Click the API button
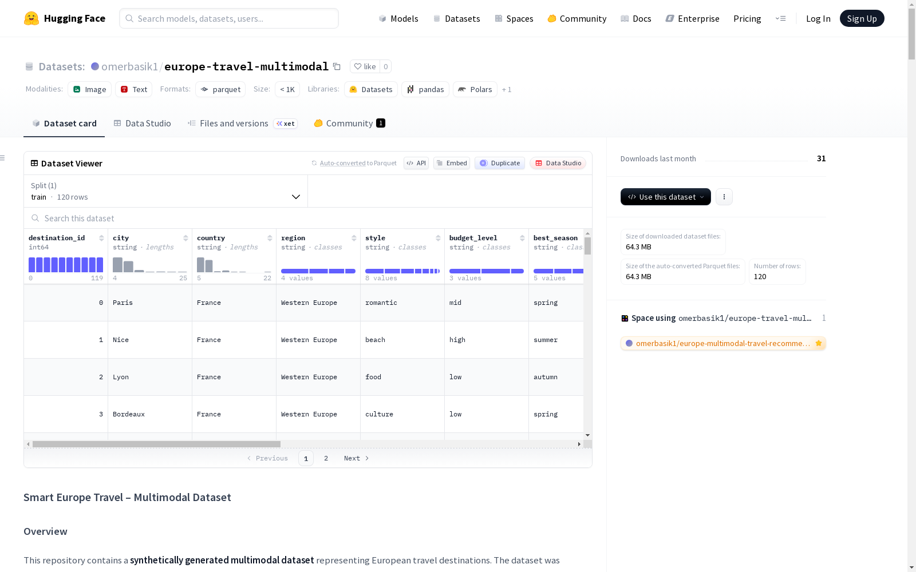 pyautogui.click(x=416, y=163)
